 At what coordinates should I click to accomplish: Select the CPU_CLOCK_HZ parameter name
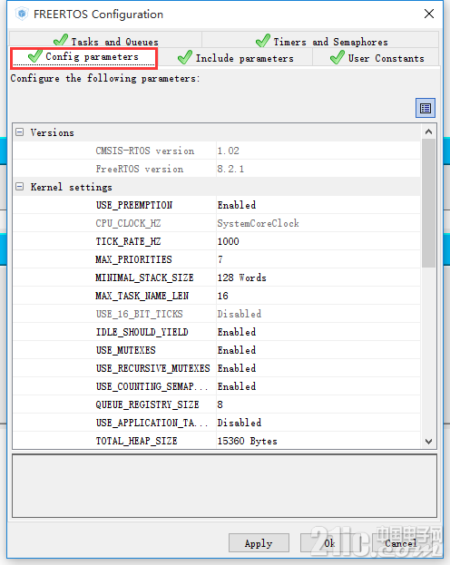(x=128, y=223)
